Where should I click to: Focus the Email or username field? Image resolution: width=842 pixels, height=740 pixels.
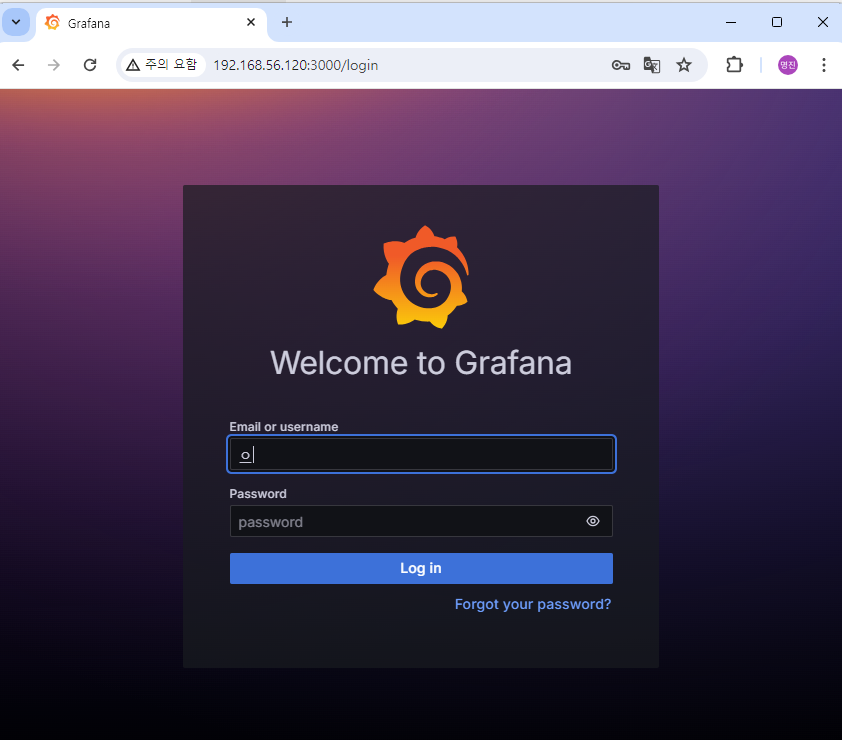coord(421,454)
